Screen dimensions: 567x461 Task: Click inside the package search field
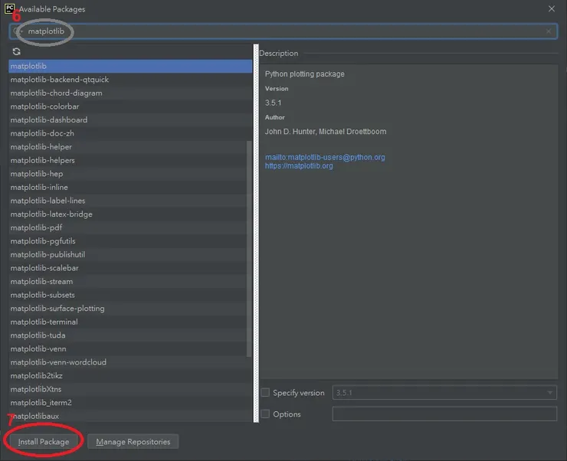click(283, 31)
